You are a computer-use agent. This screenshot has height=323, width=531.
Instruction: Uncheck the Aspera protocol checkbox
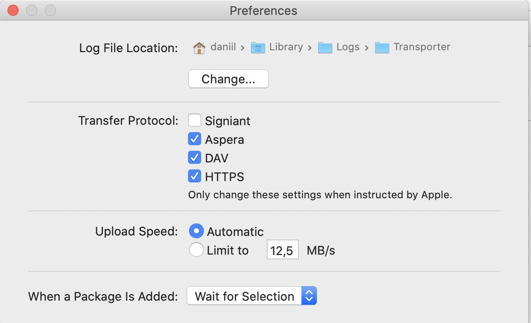point(195,139)
